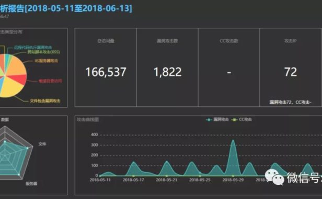Click the peak near 2018-05-29 on chart
The width and height of the screenshot is (322, 199).
233,141
